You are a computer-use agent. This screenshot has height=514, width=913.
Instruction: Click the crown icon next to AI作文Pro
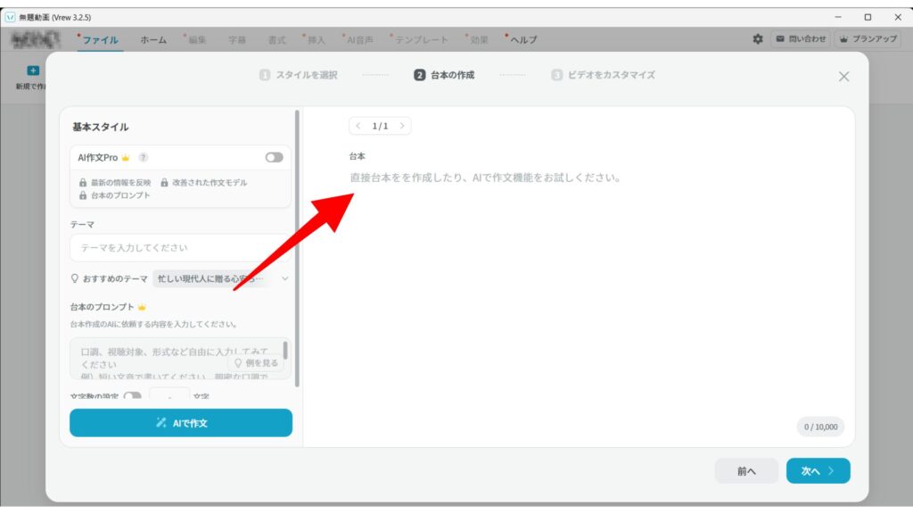click(x=126, y=158)
